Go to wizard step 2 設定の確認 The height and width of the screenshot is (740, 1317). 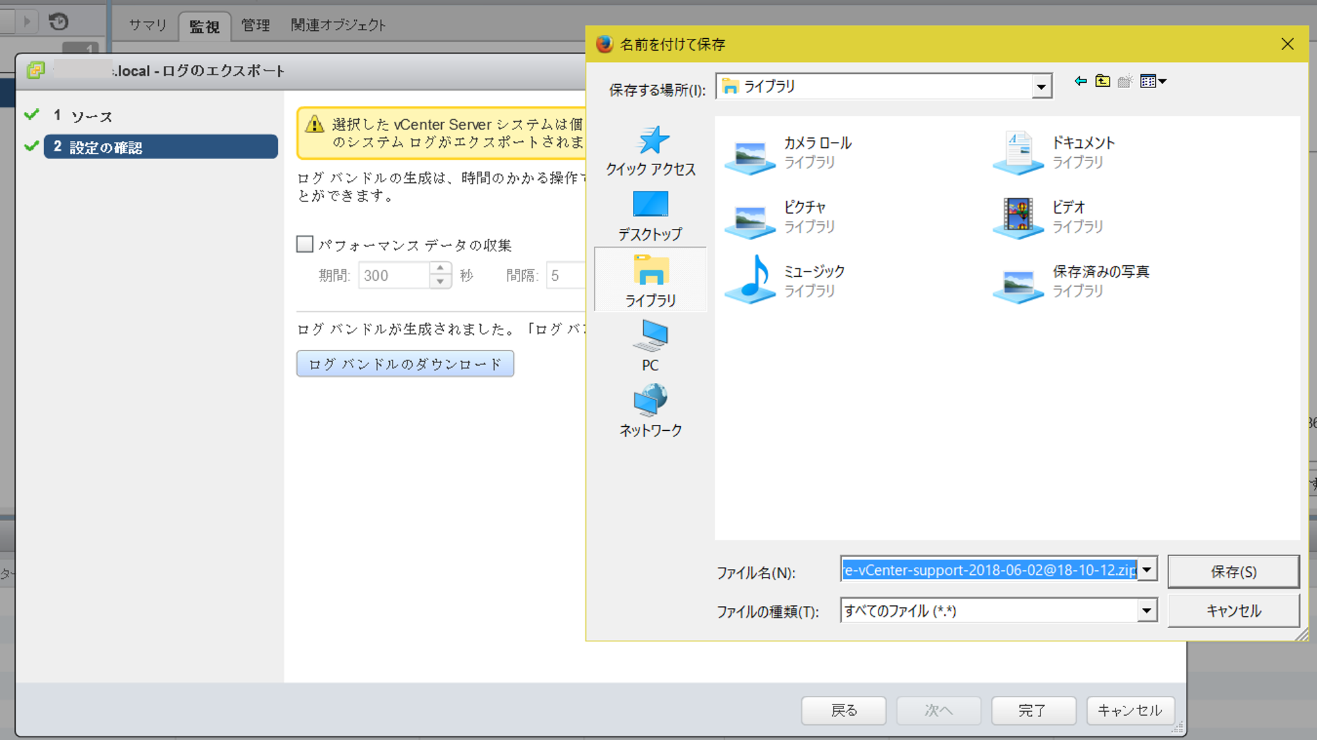tap(161, 147)
